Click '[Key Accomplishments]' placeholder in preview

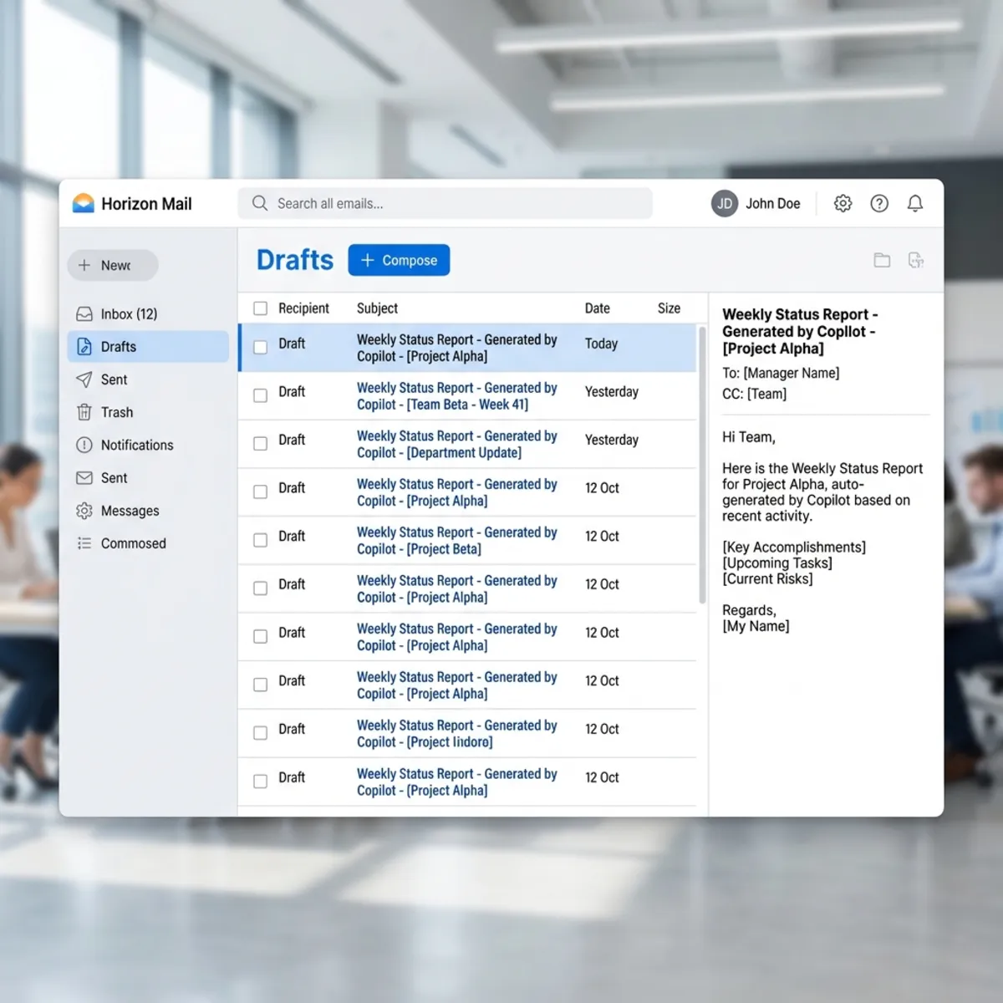[794, 547]
